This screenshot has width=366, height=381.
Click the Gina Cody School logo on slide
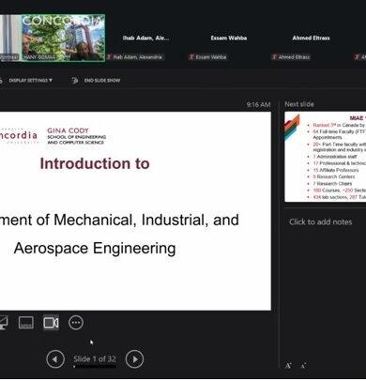pos(76,136)
